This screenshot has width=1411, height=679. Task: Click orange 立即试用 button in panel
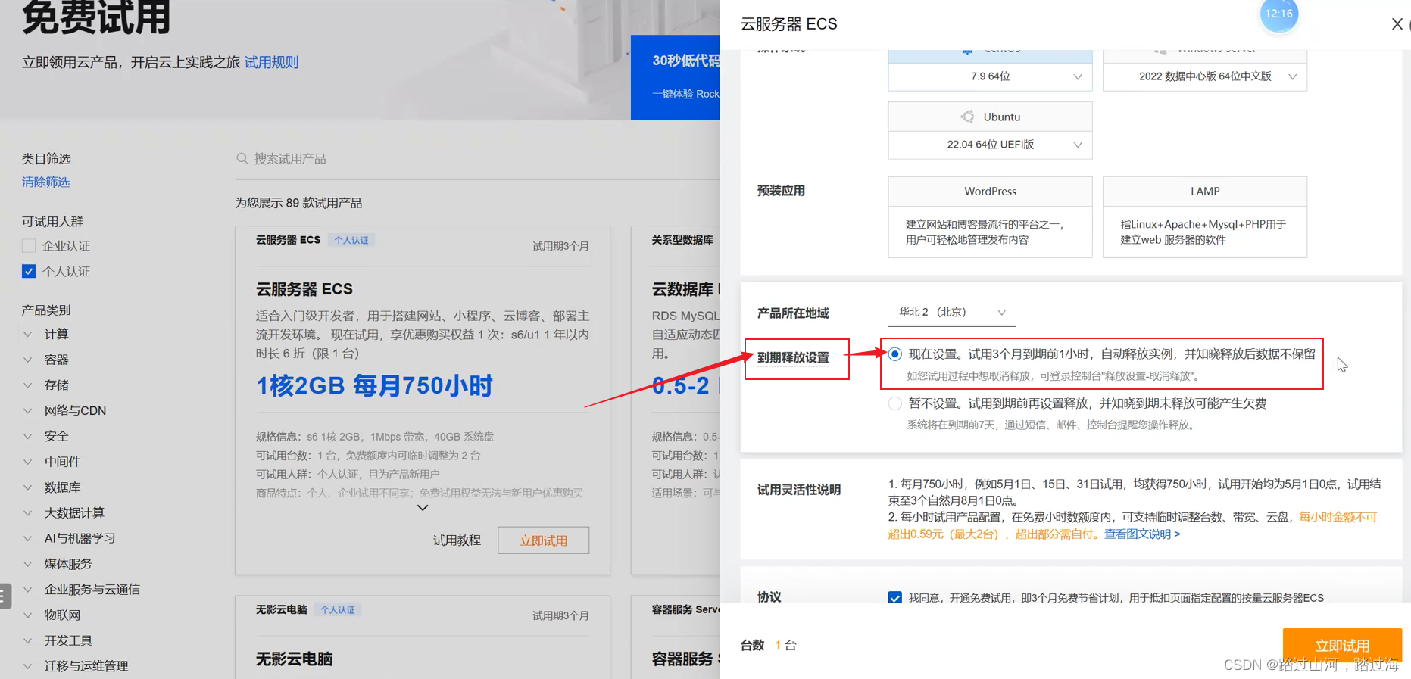click(1342, 645)
